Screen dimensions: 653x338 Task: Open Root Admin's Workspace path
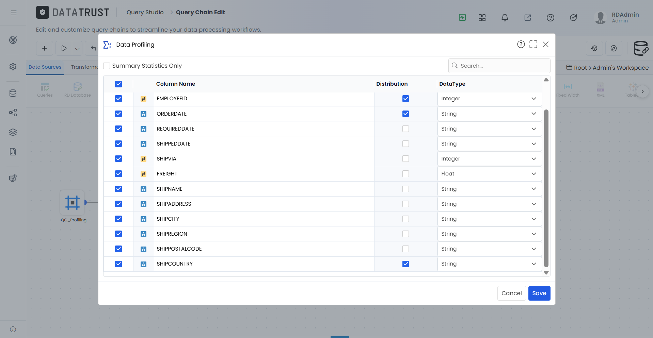point(607,68)
